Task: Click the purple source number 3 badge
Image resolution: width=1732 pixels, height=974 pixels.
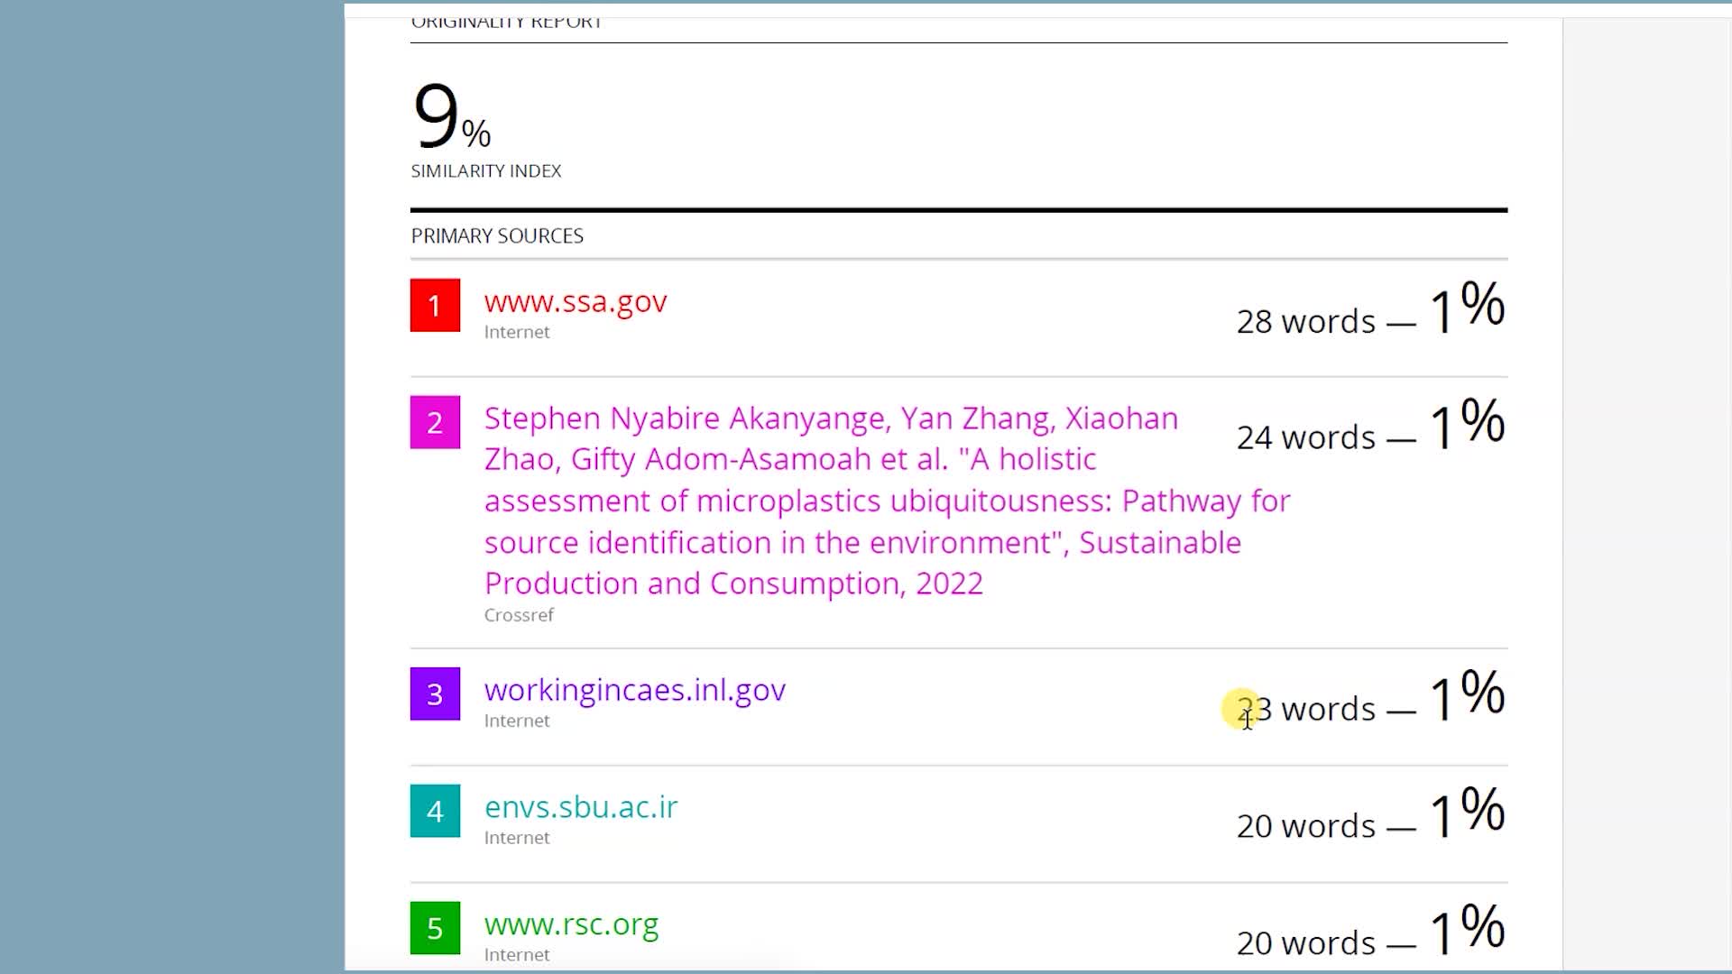Action: pyautogui.click(x=435, y=694)
